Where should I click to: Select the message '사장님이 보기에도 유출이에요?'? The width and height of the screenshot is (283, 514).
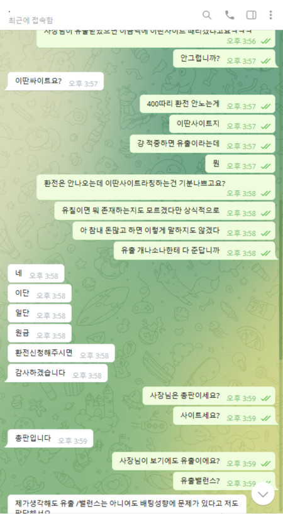point(194,461)
